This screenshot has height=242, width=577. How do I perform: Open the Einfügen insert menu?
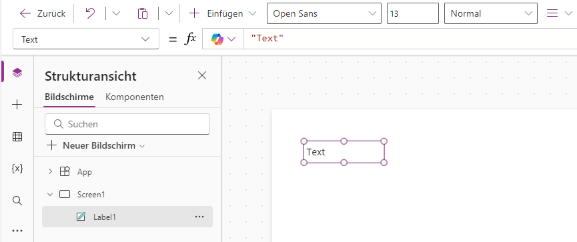(x=222, y=13)
